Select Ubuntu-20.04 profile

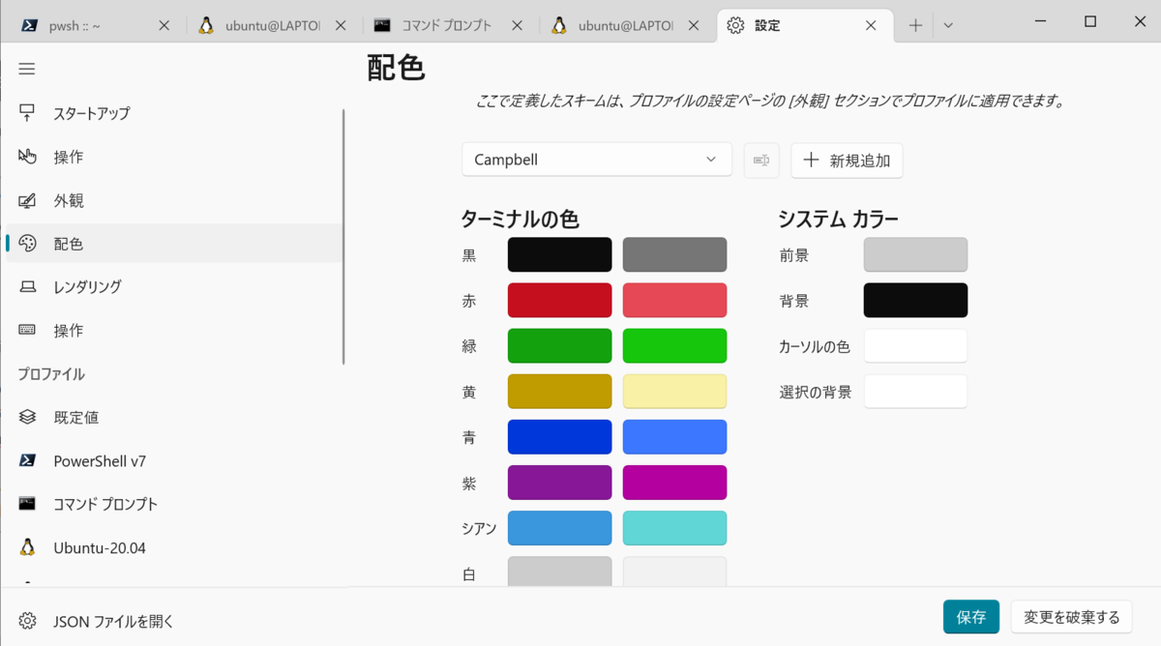click(174, 547)
